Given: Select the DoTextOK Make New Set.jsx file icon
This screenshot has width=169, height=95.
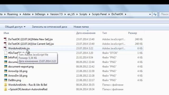Looking at the screenshot, I should (x=6, y=39).
